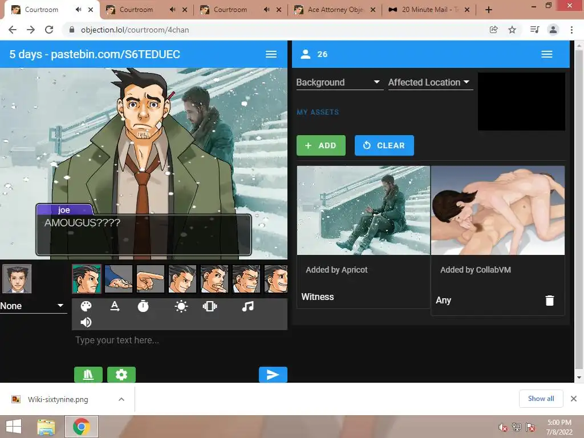Select the asset thumbnail added by CollabVM
Viewport: 584px width, 438px height.
point(497,210)
